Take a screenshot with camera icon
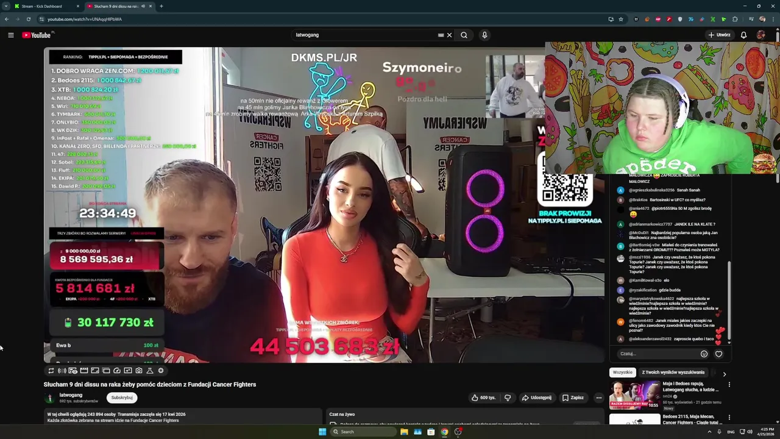Viewport: 780px width, 439px height. 139,370
